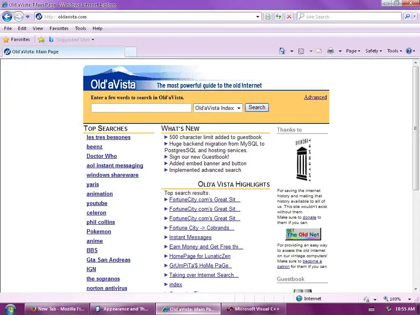Click the blue Help question mark icon
The image size is (420, 315).
[409, 51]
